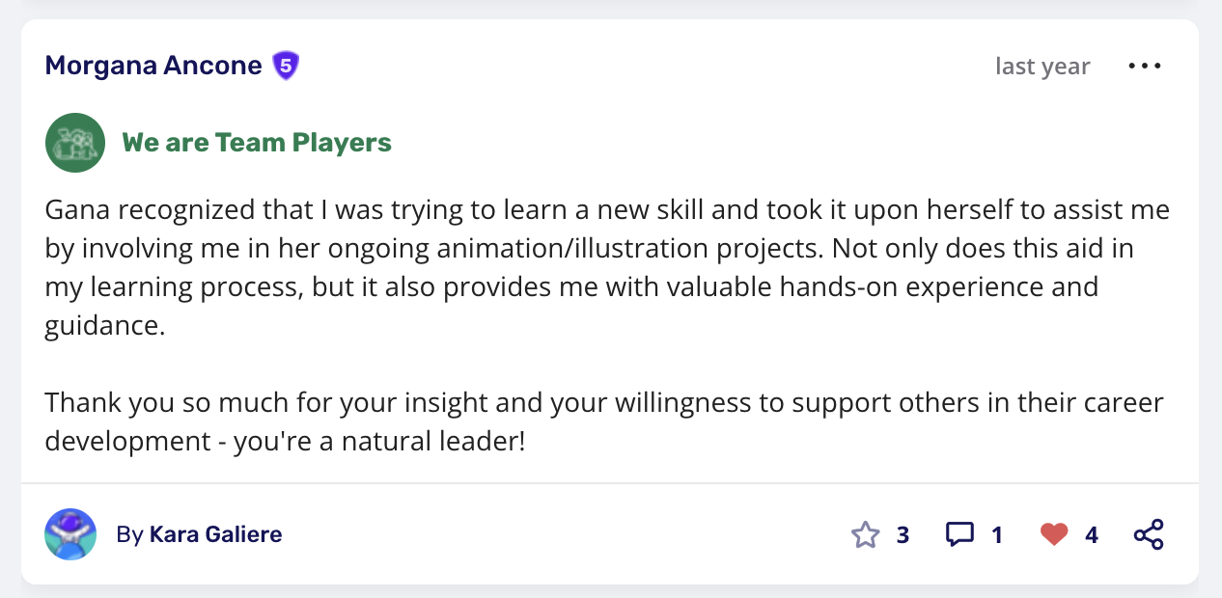Click the word "guidance." in the message
This screenshot has width=1222, height=598.
pos(105,326)
